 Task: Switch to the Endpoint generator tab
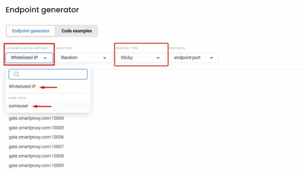click(x=31, y=31)
